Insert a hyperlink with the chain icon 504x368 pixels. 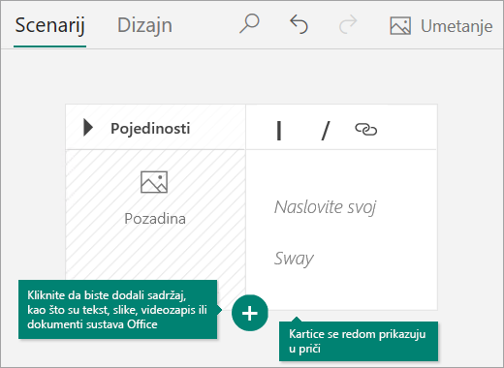(365, 130)
